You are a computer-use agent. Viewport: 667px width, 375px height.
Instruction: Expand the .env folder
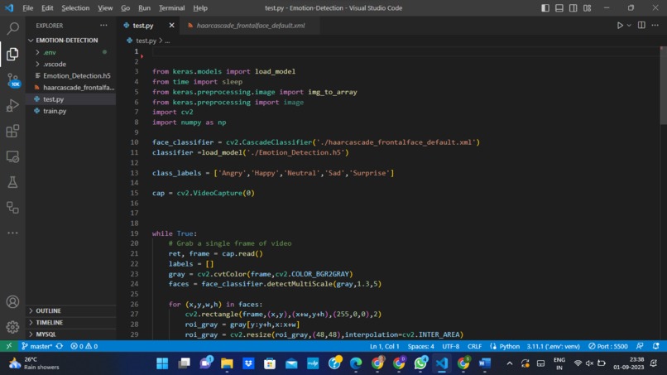pyautogui.click(x=50, y=52)
